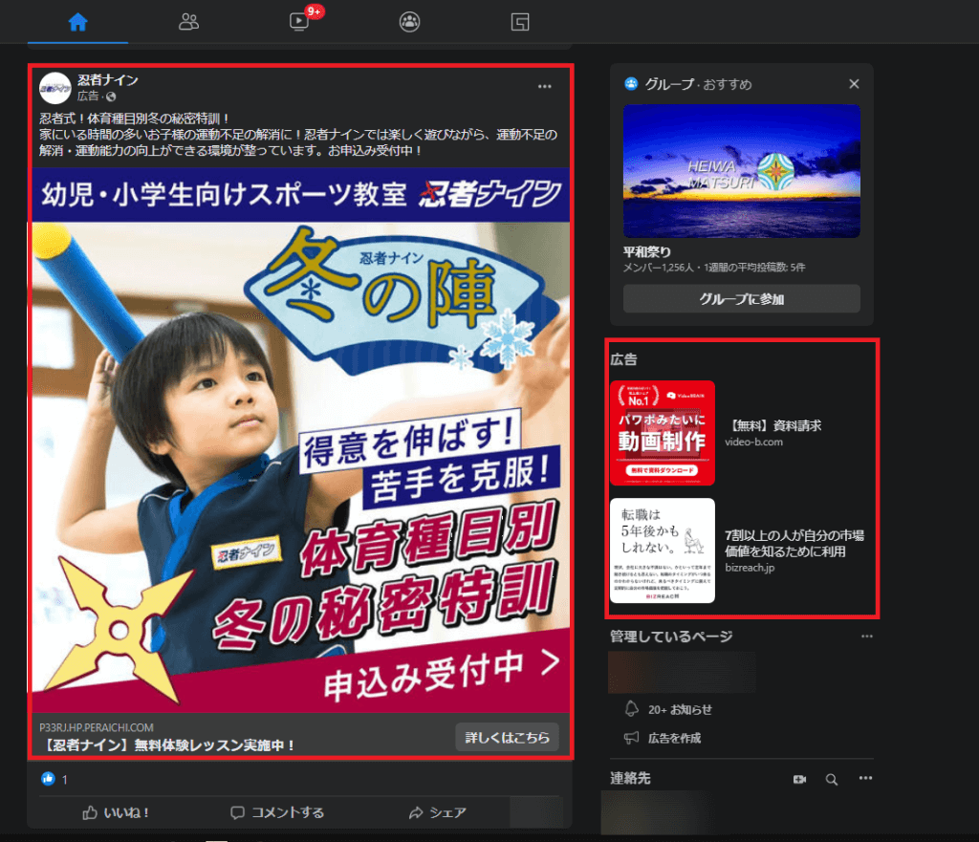Open the bizreach 転職は5年後かも ad thumbnail
The image size is (979, 842).
pyautogui.click(x=663, y=551)
